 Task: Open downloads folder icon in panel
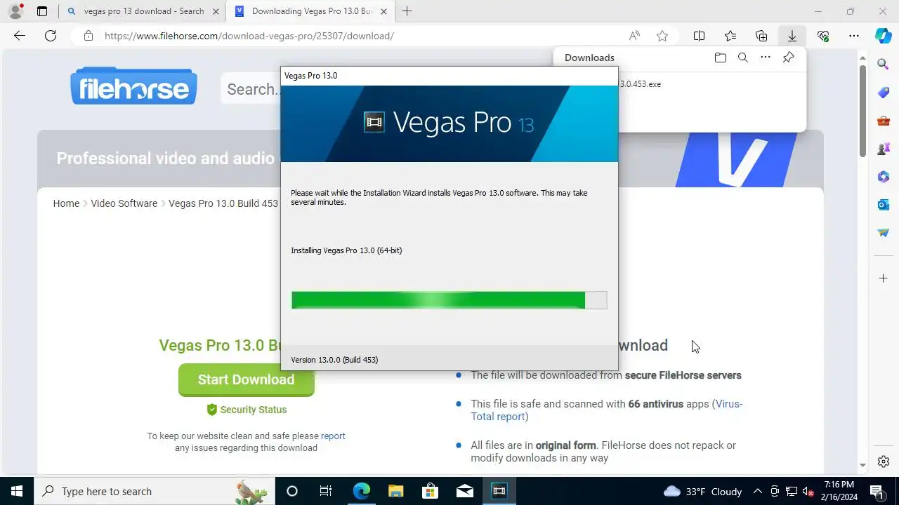click(720, 58)
